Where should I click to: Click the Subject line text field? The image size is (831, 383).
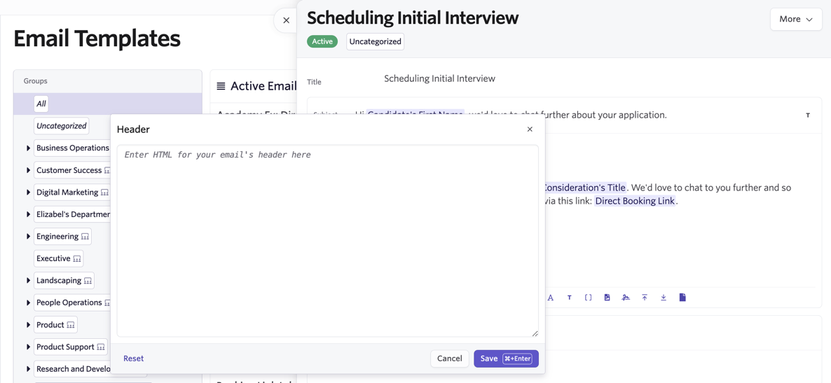click(x=564, y=115)
